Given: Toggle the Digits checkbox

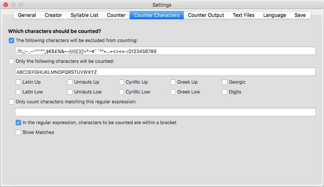Looking at the screenshot, I should (x=225, y=92).
